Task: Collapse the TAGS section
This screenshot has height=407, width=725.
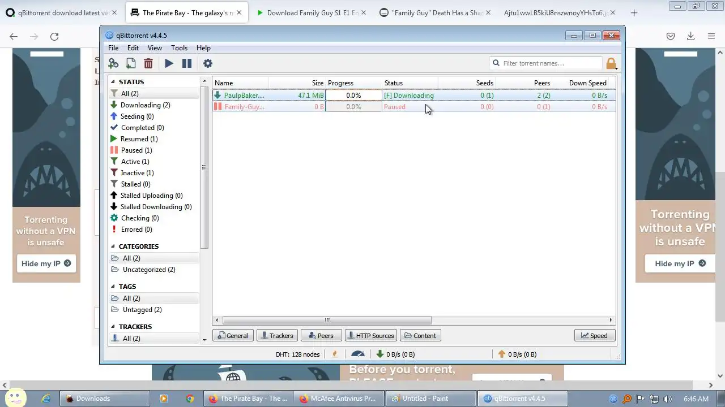Action: pos(113,287)
